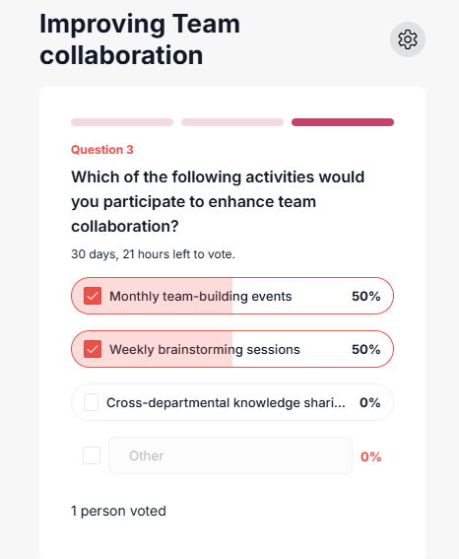459x559 pixels.
Task: Open poll settings via the gear icon
Action: 408,39
